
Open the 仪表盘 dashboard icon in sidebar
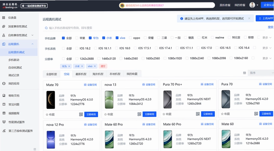(x=3, y=18)
